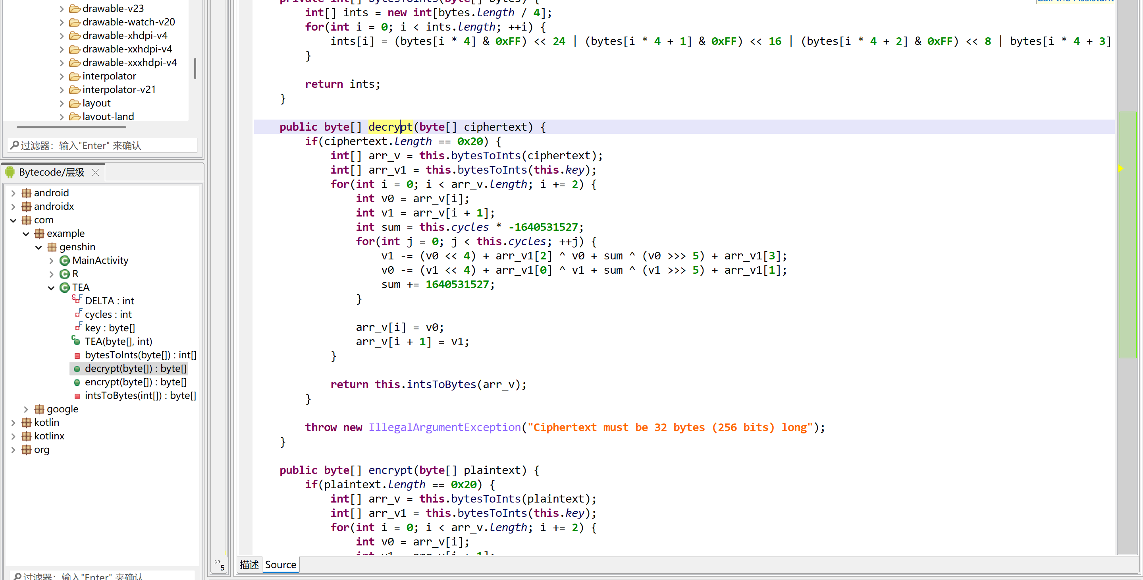Click the bytesToInts private method icon
Image resolution: width=1143 pixels, height=580 pixels.
coord(77,356)
